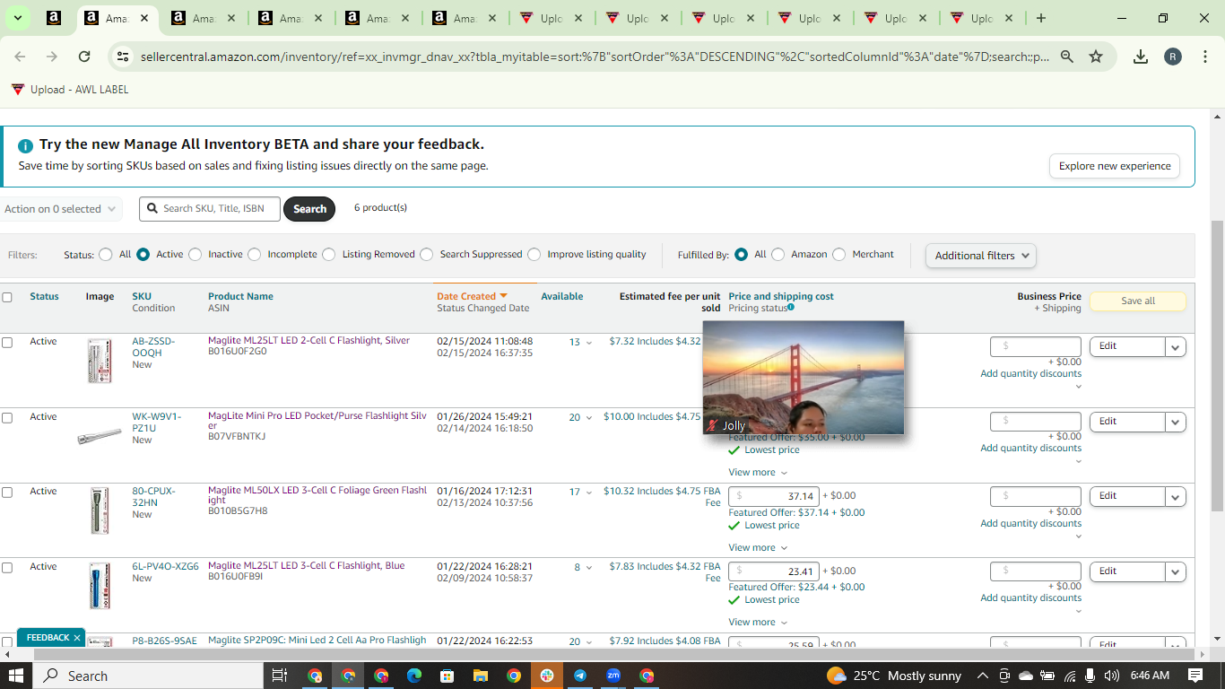The width and height of the screenshot is (1225, 689).
Task: Select the Search Suppressed status filter
Action: 427,255
